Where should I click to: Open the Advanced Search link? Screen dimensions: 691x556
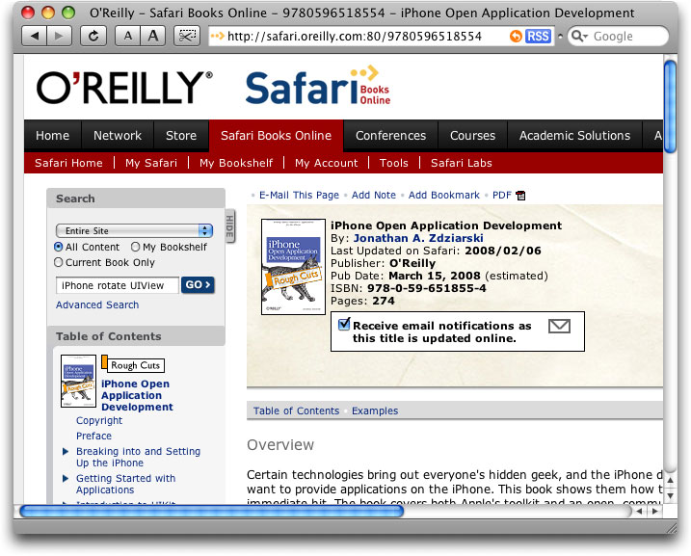[x=97, y=304]
